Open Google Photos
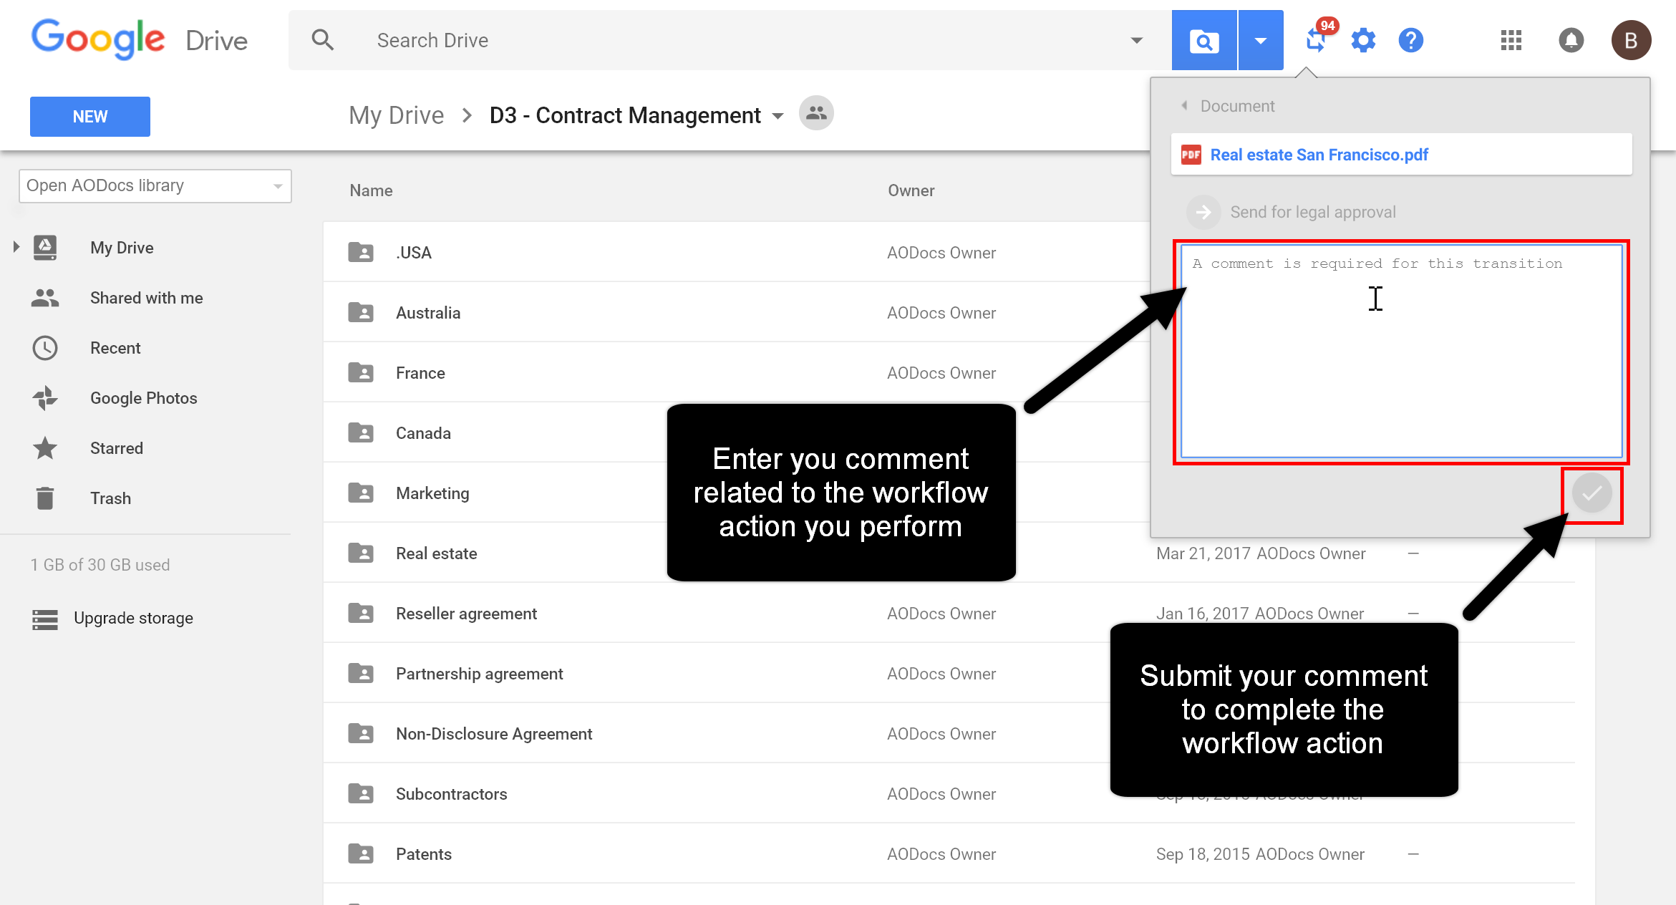This screenshot has height=905, width=1676. point(143,398)
